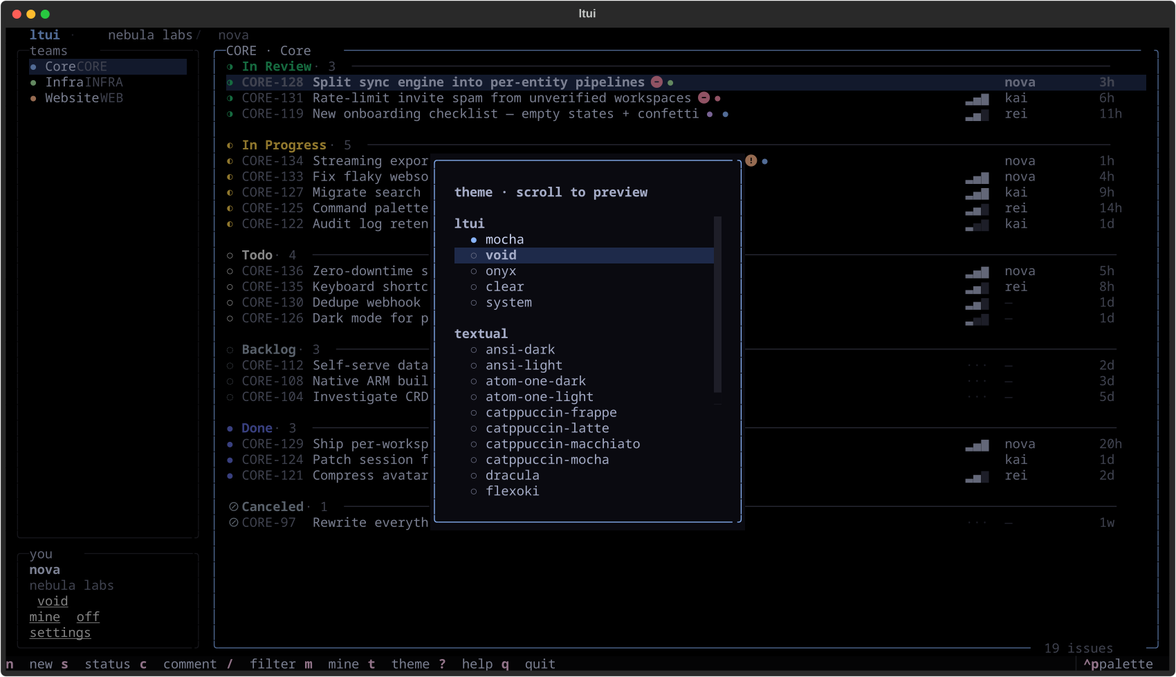Click the priority bars icon for CORE-119
Image resolution: width=1176 pixels, height=677 pixels.
[x=977, y=115]
